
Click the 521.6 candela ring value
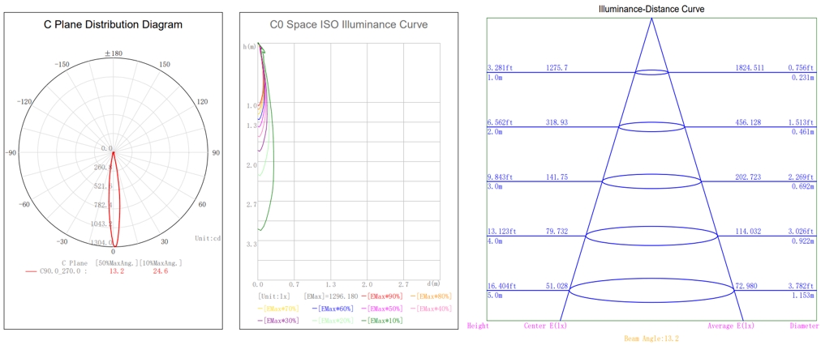pos(102,186)
